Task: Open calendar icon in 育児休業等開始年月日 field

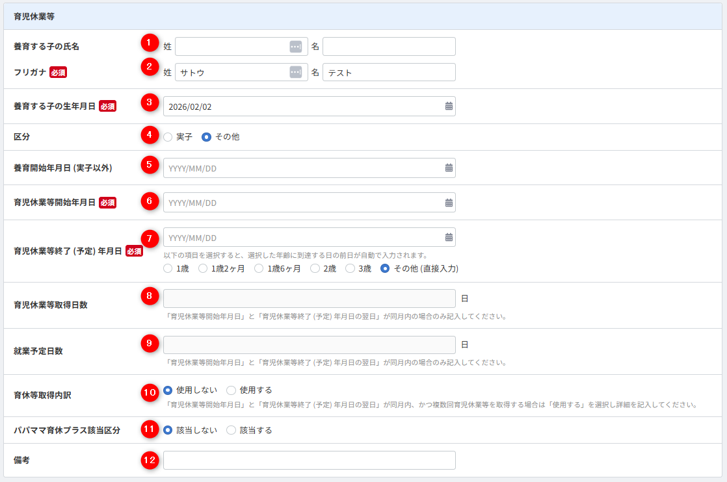Action: (449, 202)
